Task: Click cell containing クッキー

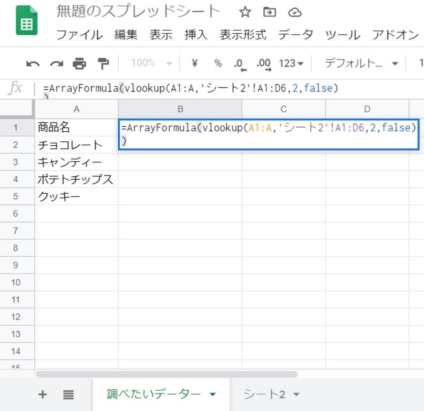Action: click(x=76, y=196)
